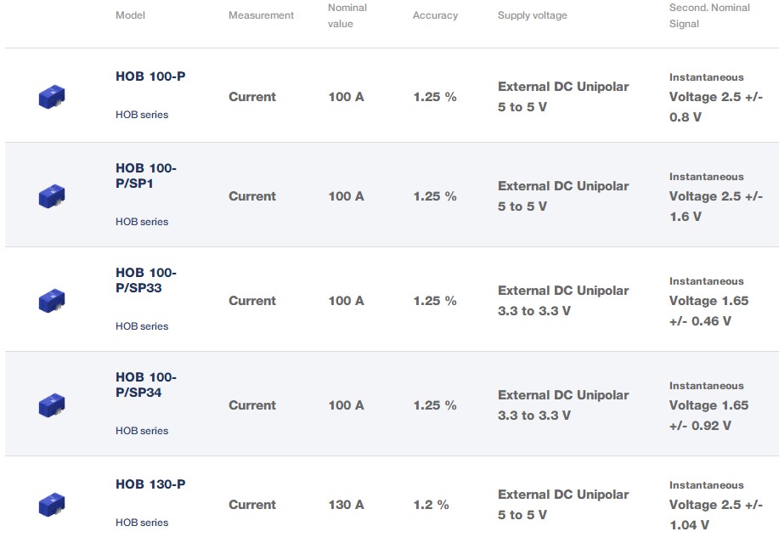Click the HOB 100-P product thumbnail image
Viewport: 779px width, 543px height.
pyautogui.click(x=52, y=97)
